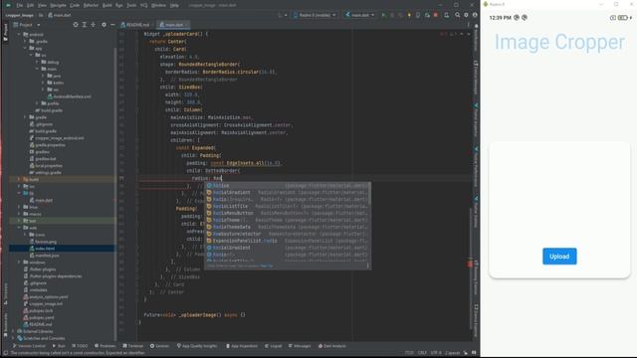Click the completion popup scrollbar

pos(369,193)
